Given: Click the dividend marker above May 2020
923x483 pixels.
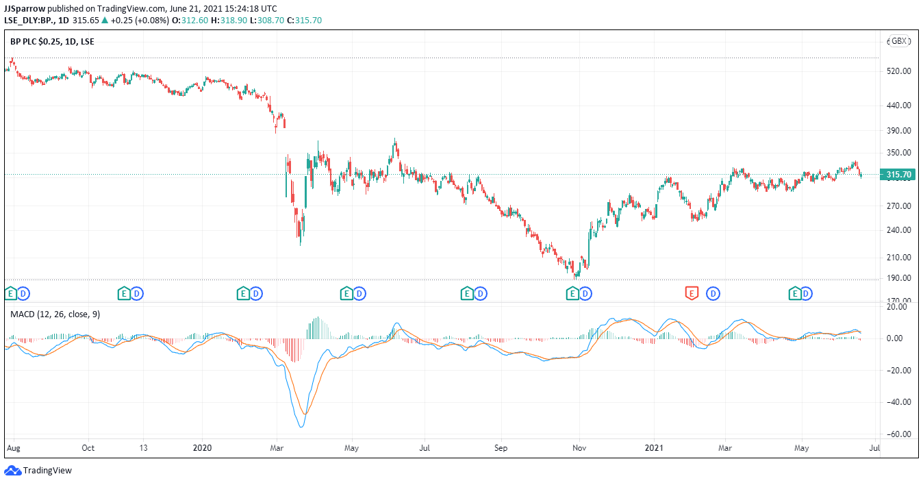Looking at the screenshot, I should tap(359, 294).
